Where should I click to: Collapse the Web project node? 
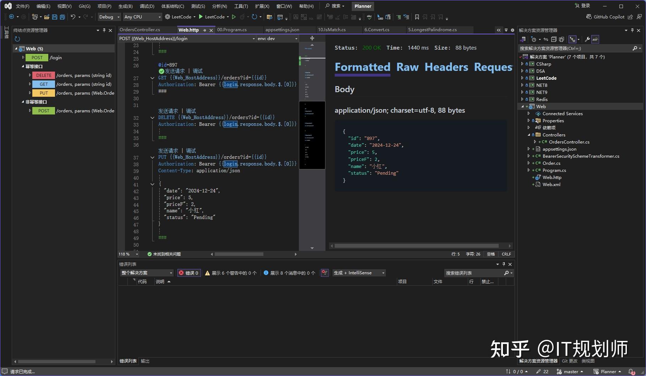pyautogui.click(x=522, y=106)
